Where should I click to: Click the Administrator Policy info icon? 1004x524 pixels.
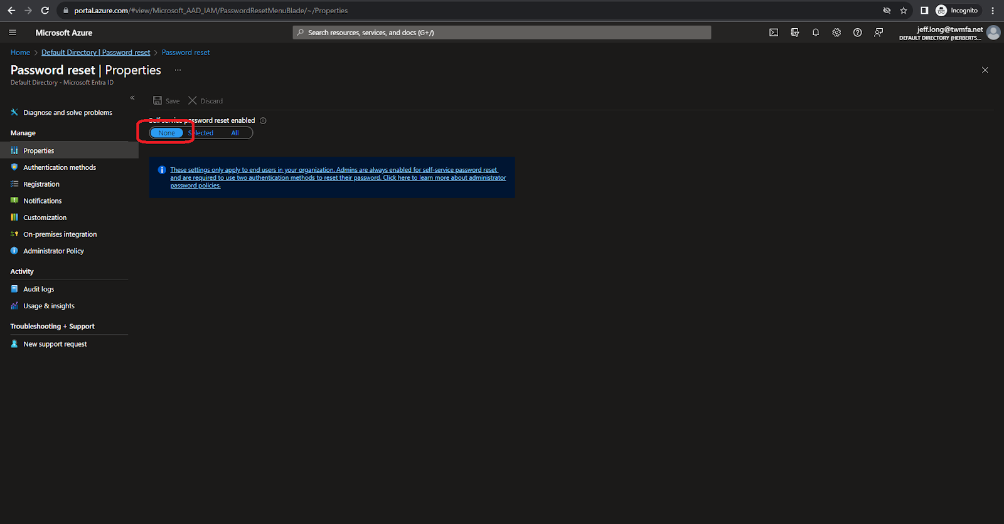(x=14, y=251)
